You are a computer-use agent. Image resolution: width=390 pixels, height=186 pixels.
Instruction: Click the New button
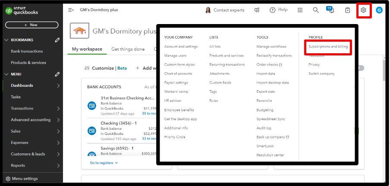point(32,25)
